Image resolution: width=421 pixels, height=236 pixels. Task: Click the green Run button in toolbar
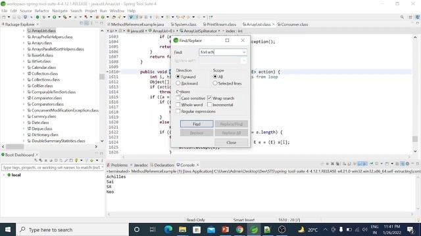pyautogui.click(x=54, y=17)
